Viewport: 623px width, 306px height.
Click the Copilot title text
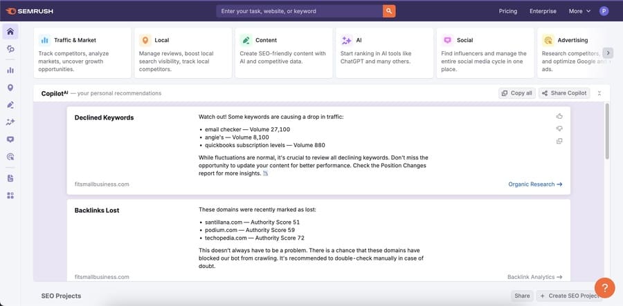pyautogui.click(x=55, y=93)
